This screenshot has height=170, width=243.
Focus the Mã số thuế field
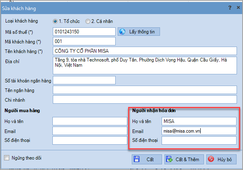coord(84,32)
